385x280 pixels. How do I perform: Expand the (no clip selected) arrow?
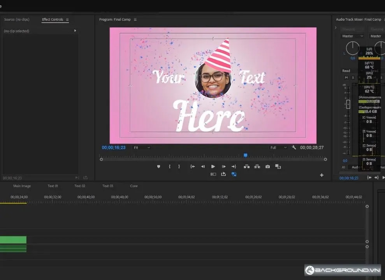[x=75, y=31]
